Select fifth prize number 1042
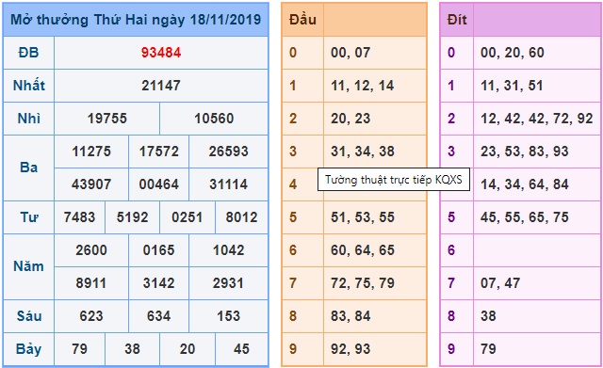This screenshot has width=603, height=368. coord(228,250)
